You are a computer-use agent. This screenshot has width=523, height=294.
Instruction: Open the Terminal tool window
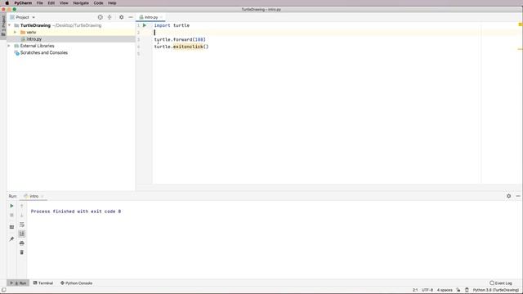(43, 283)
